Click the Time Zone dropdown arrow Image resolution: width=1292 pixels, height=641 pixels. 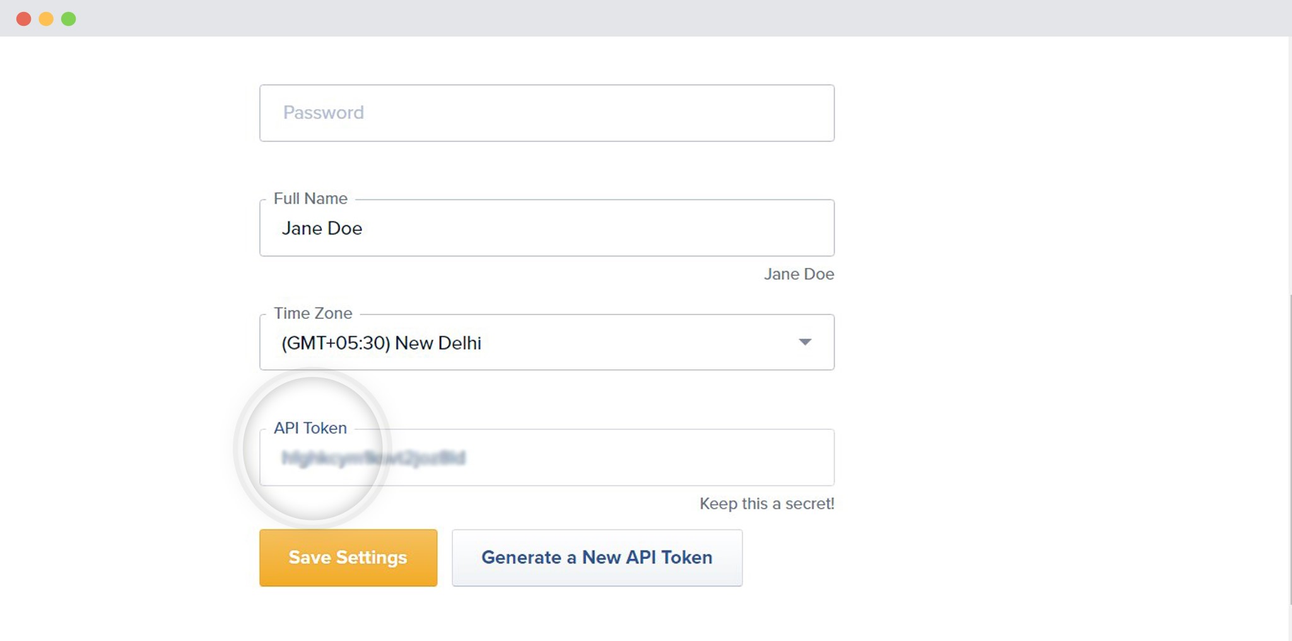click(805, 342)
